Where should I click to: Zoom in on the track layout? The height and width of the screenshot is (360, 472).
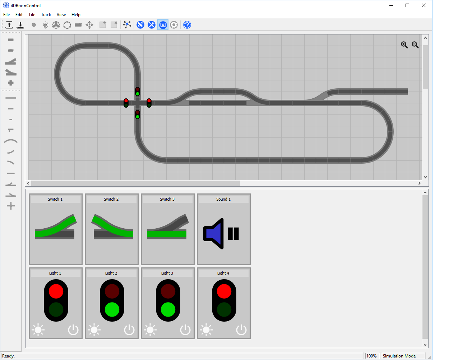pos(404,45)
